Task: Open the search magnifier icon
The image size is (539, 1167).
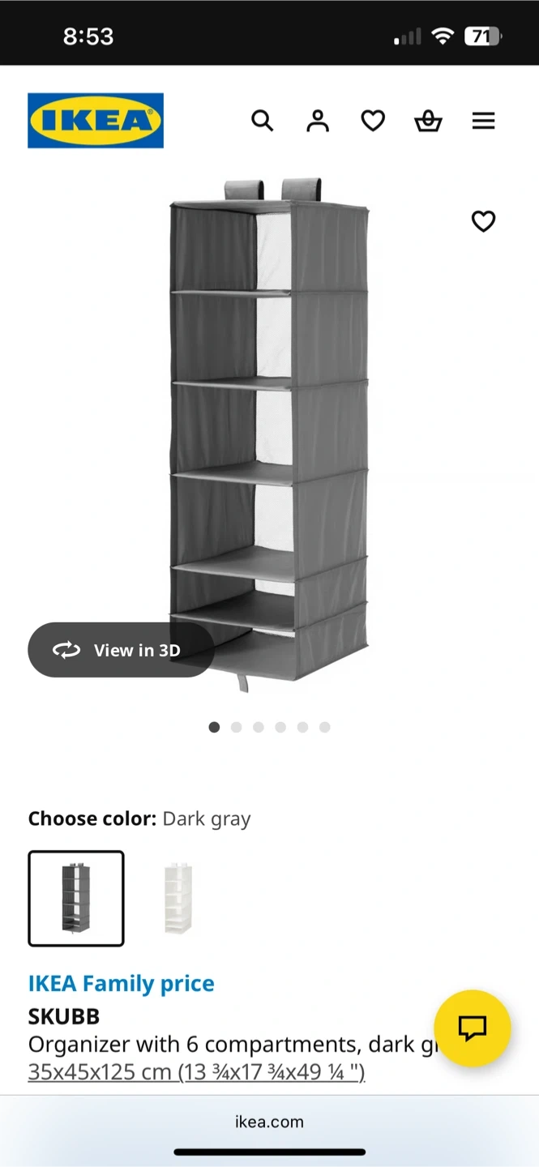Action: point(262,121)
